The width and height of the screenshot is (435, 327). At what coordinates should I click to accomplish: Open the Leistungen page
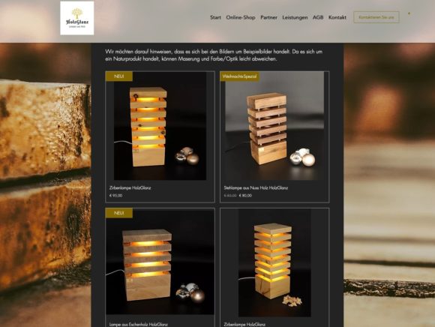click(x=295, y=17)
